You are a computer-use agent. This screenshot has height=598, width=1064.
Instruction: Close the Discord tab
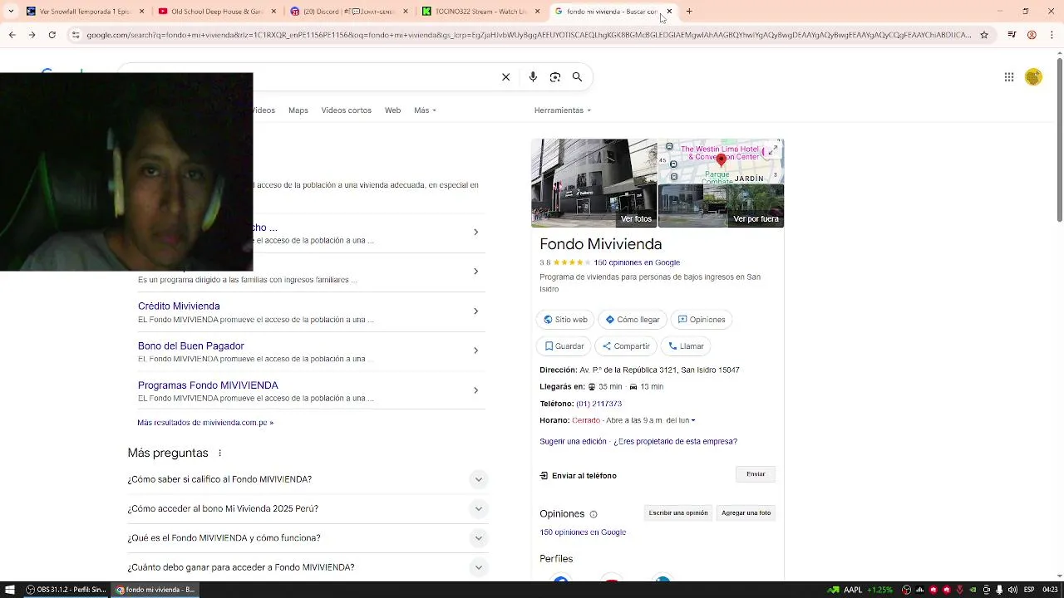[406, 12]
